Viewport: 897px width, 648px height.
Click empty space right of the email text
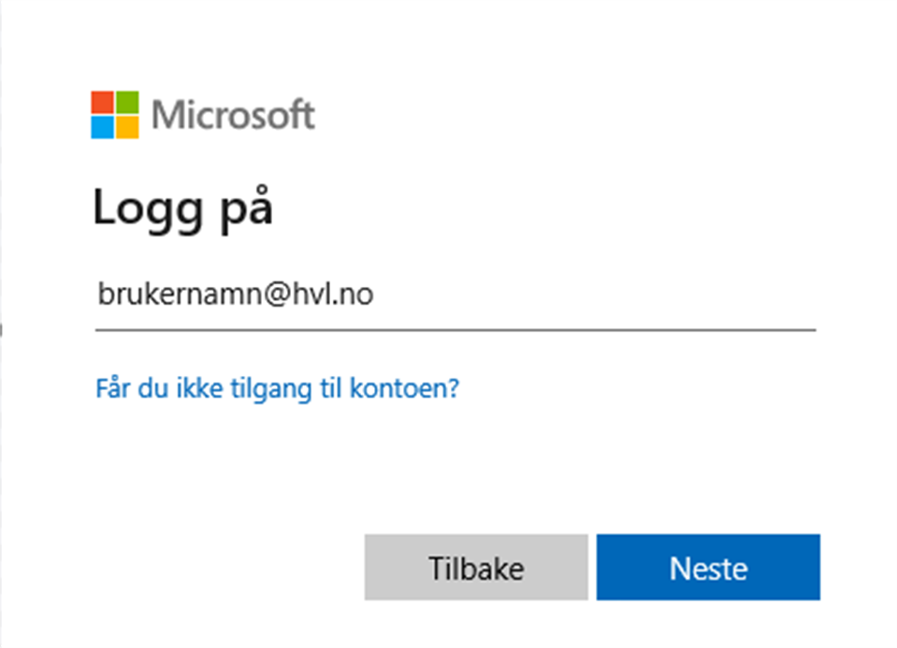pos(599,295)
